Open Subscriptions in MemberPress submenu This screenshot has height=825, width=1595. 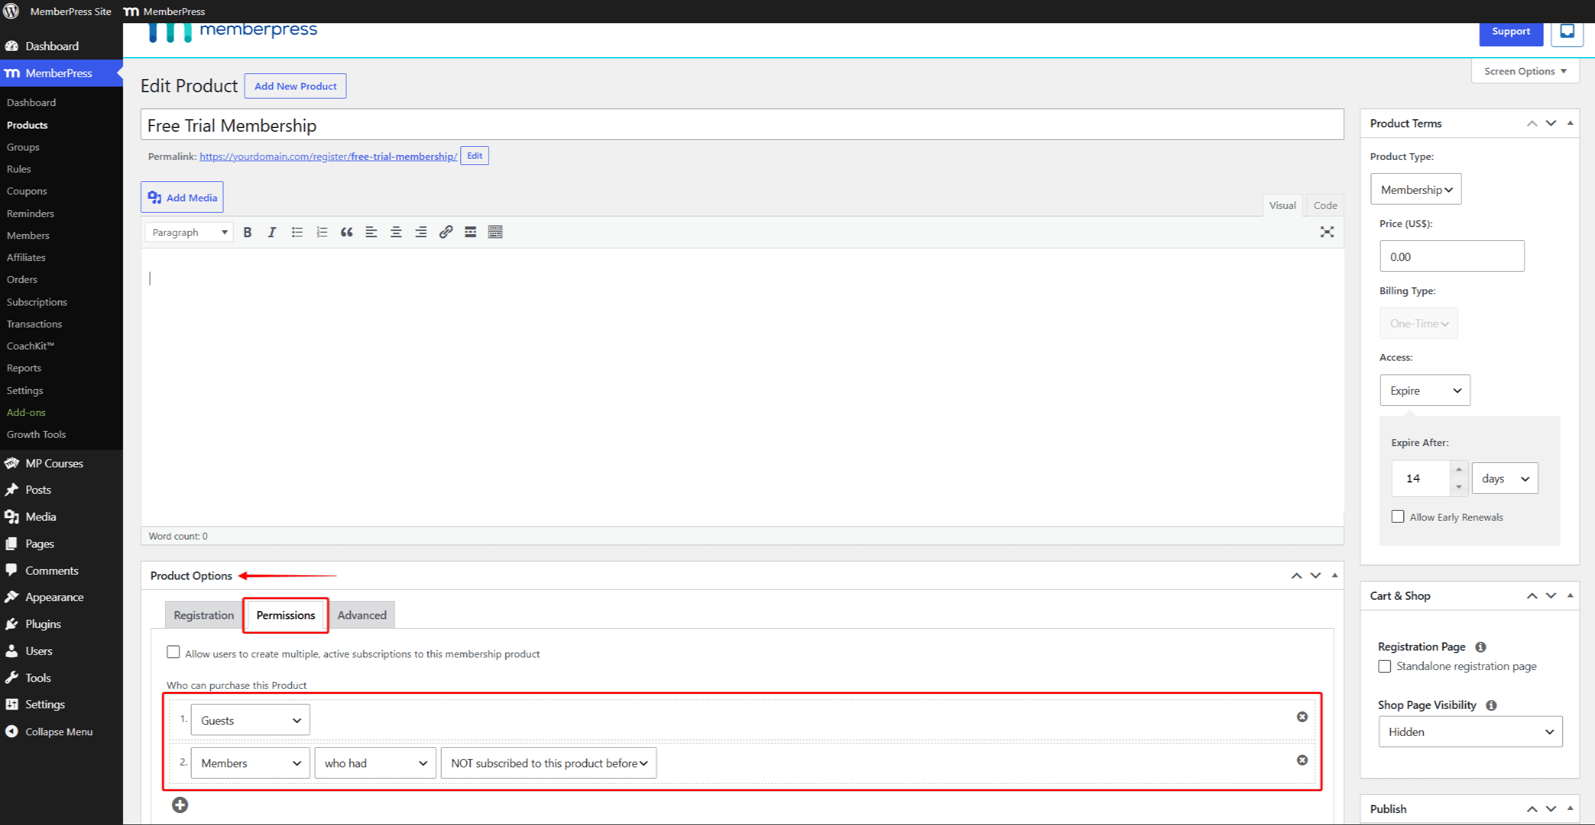click(37, 302)
